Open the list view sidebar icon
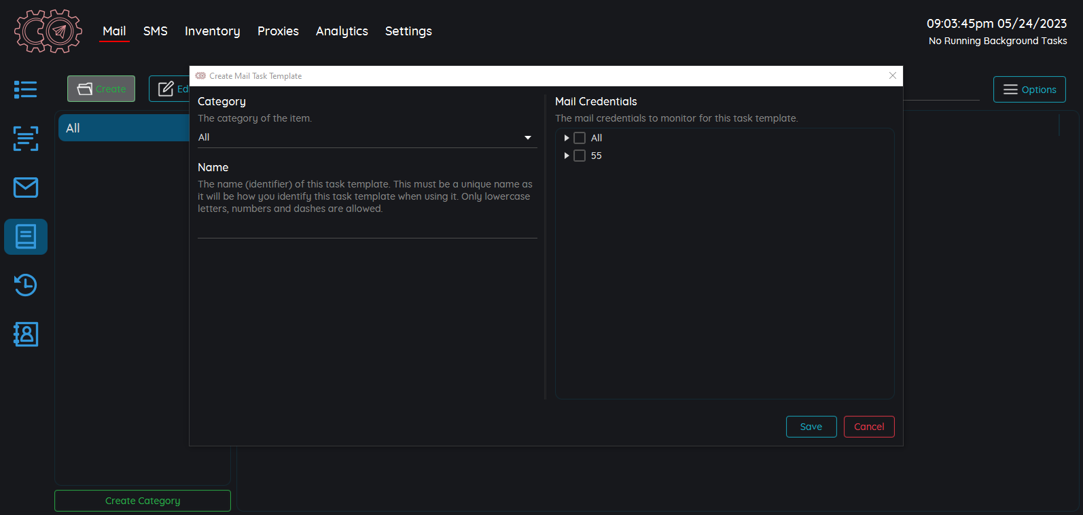The image size is (1083, 515). click(x=26, y=90)
